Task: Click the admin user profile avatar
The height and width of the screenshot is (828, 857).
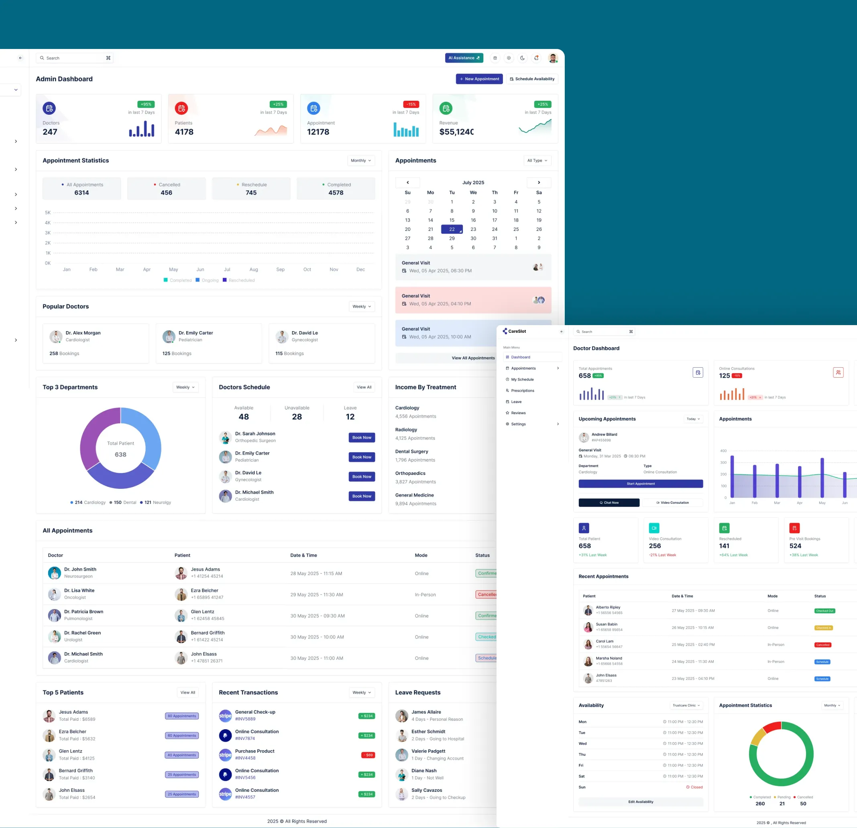Action: point(553,58)
